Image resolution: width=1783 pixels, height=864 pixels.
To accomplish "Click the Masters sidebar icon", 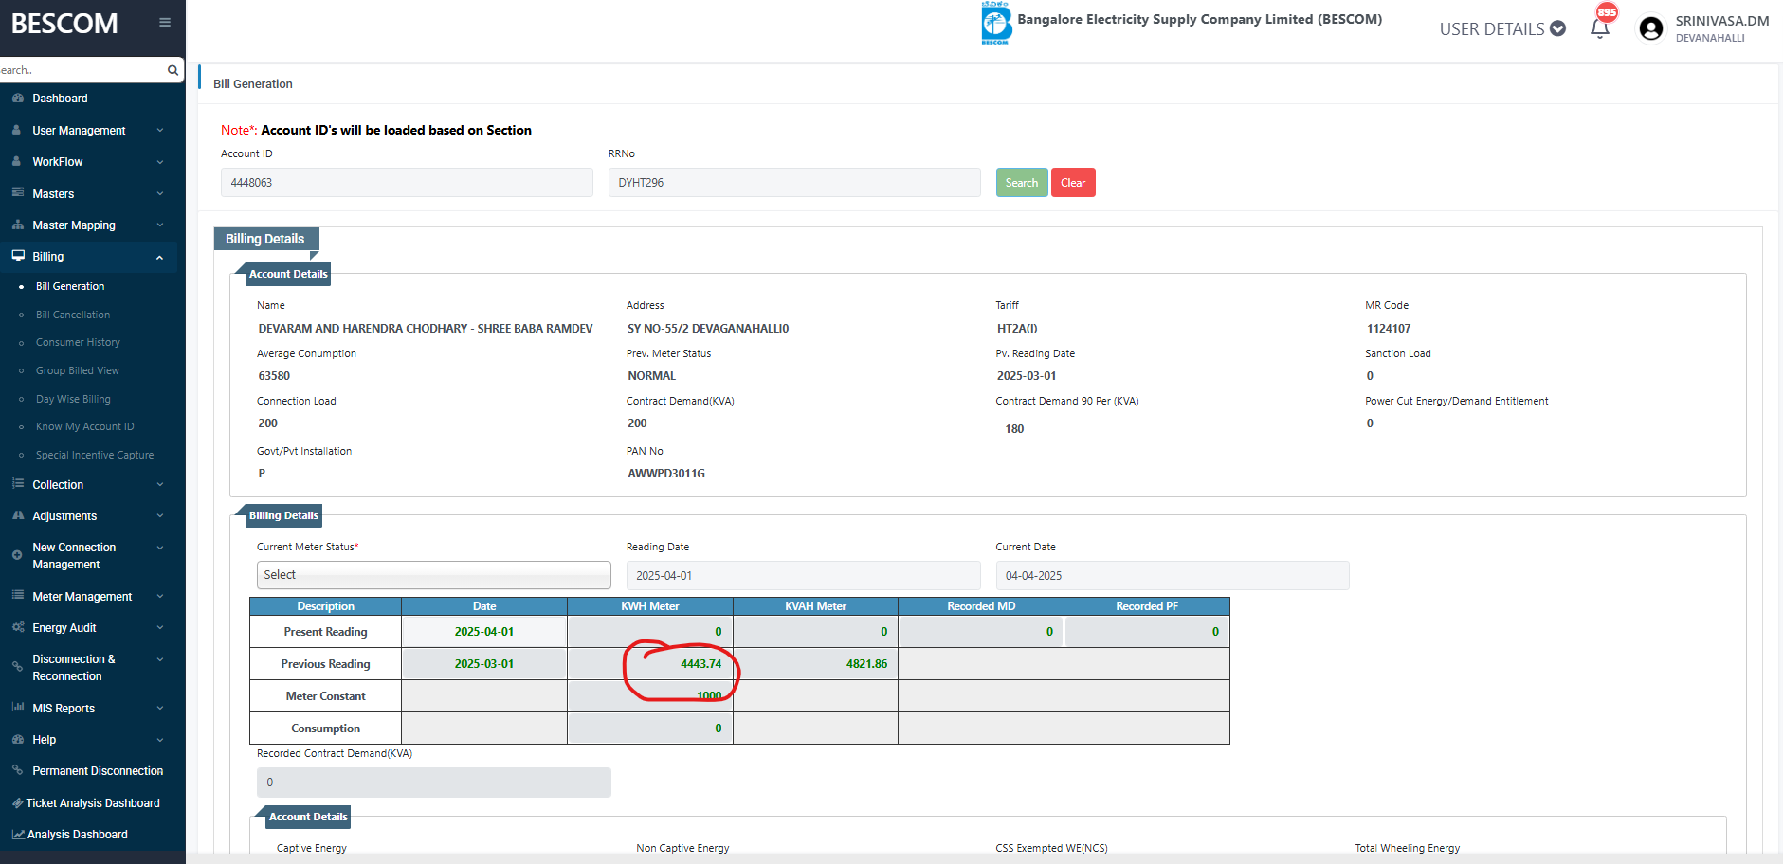I will tap(18, 192).
